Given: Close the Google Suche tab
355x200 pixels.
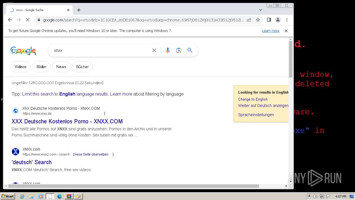Looking at the screenshot, I should tap(68, 10).
